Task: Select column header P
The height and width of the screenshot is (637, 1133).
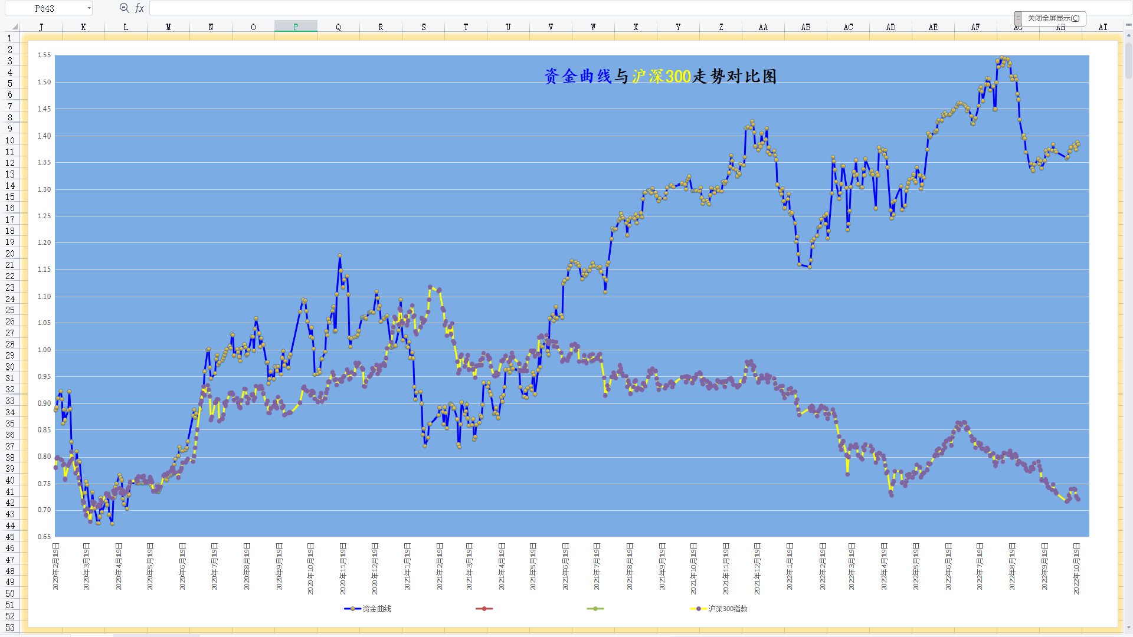Action: [296, 27]
